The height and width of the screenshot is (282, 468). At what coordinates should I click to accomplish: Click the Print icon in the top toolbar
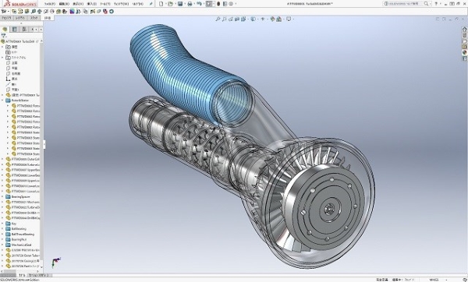pos(190,4)
